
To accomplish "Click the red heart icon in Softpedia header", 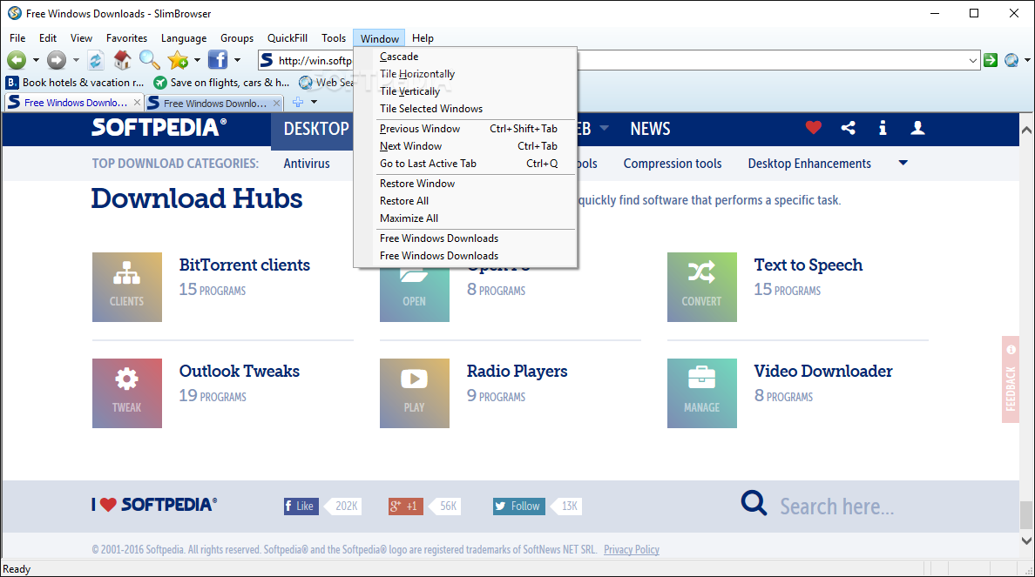I will (813, 128).
